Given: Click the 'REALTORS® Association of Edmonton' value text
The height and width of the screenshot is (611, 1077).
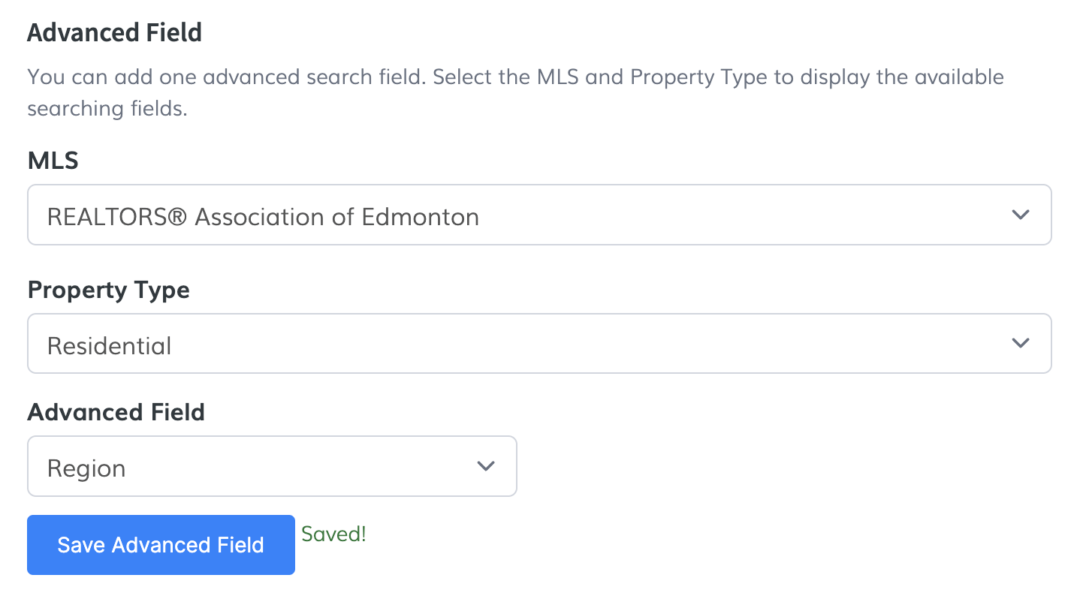Looking at the screenshot, I should coord(263,218).
